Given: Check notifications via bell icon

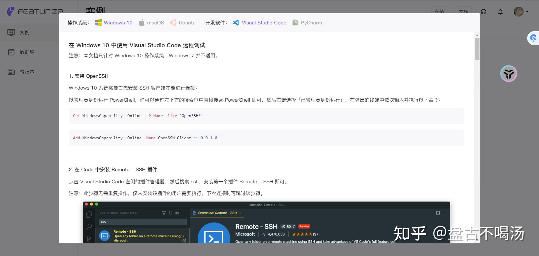Looking at the screenshot, I should pyautogui.click(x=500, y=12).
